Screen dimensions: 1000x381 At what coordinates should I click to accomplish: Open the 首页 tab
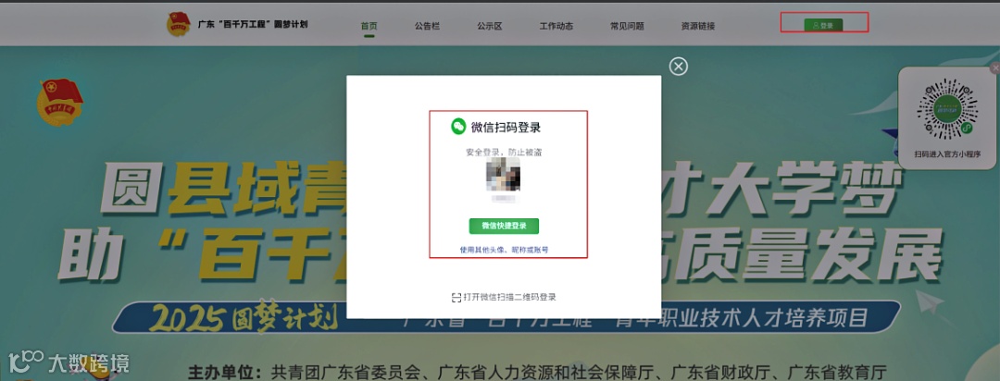coord(369,26)
